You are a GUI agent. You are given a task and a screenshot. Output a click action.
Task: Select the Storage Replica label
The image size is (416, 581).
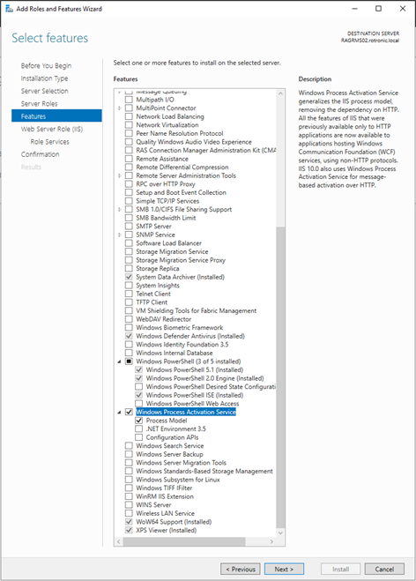tap(158, 268)
